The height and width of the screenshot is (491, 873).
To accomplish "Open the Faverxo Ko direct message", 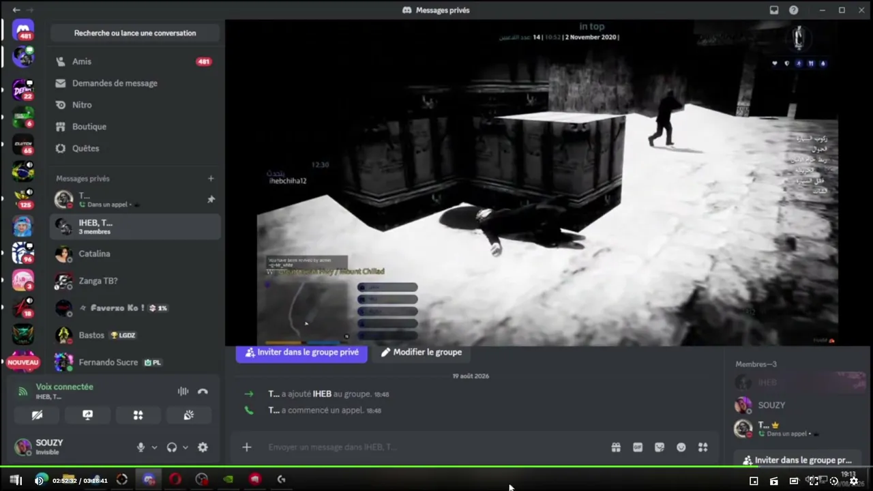I will coord(135,308).
